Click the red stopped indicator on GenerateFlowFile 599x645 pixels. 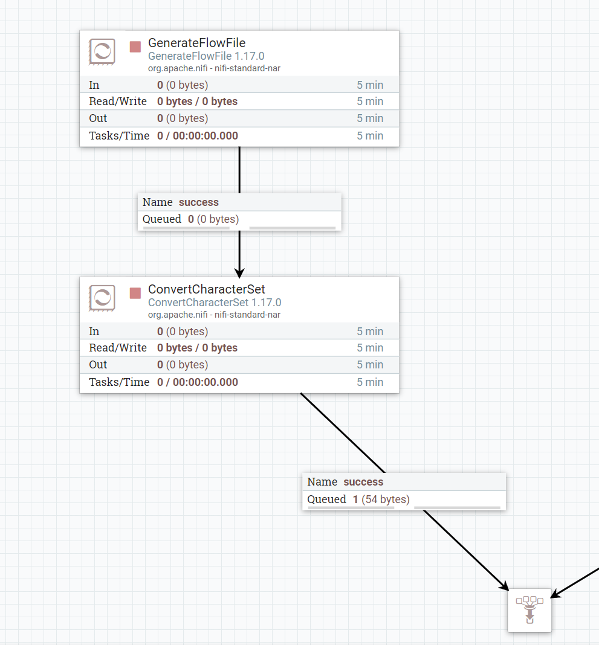click(135, 47)
